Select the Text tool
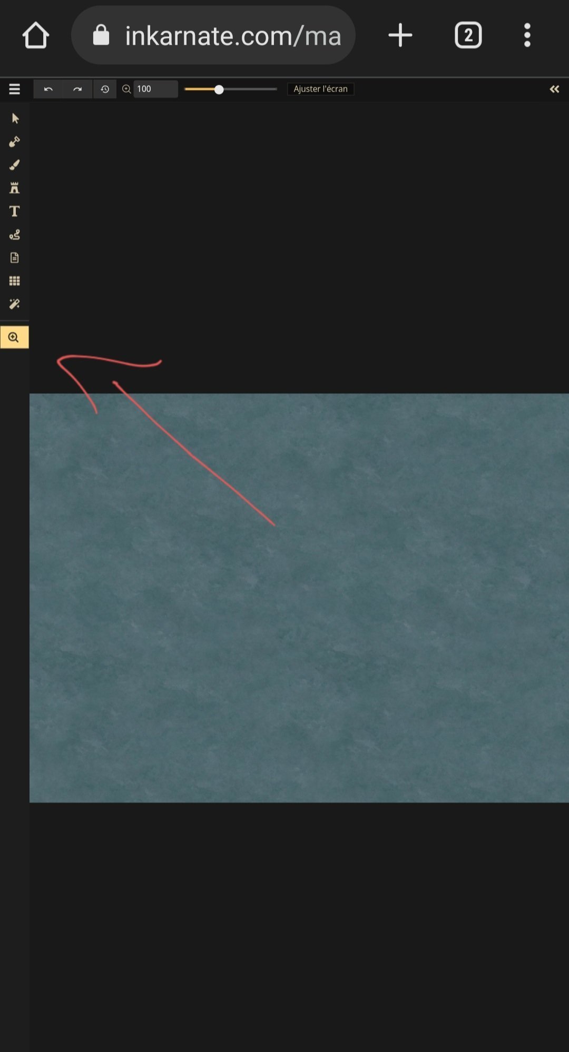The image size is (569, 1052). (x=15, y=211)
